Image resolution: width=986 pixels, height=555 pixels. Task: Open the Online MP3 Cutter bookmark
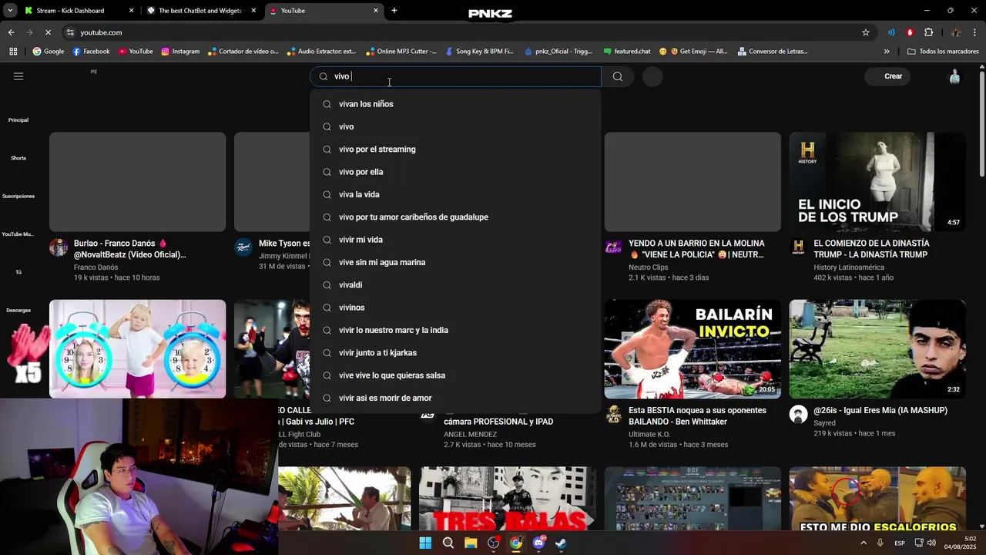401,52
